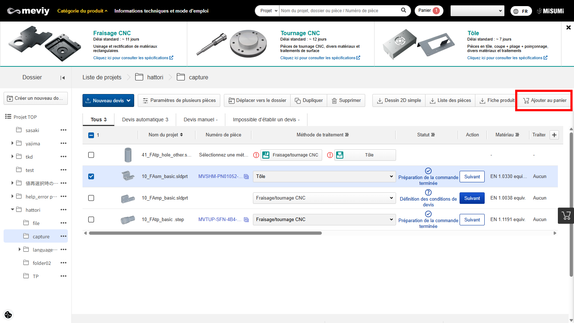This screenshot has height=323, width=574.
Task: Copy part number MVSHM-PN01052 icon
Action: 246,177
